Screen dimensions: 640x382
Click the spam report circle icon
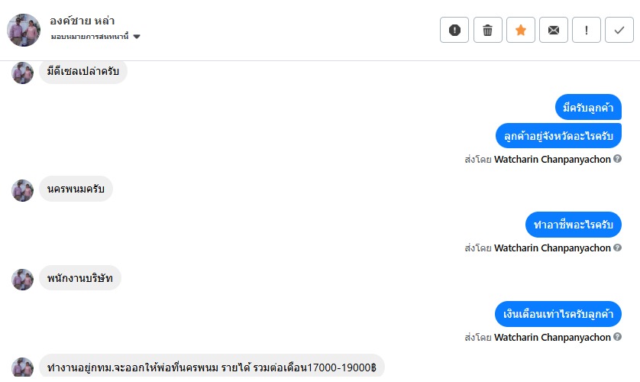point(455,30)
